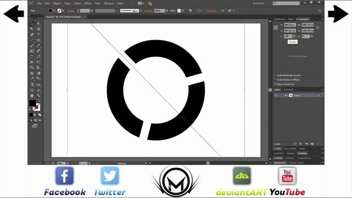Select the Blend tool
352x198 pixels.
[38, 79]
